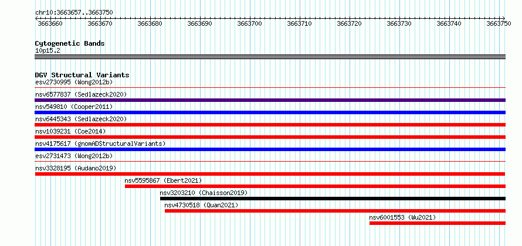Open nsv6577837 (Sedlazeck2020) label
The image size is (522, 246).
pyautogui.click(x=81, y=94)
